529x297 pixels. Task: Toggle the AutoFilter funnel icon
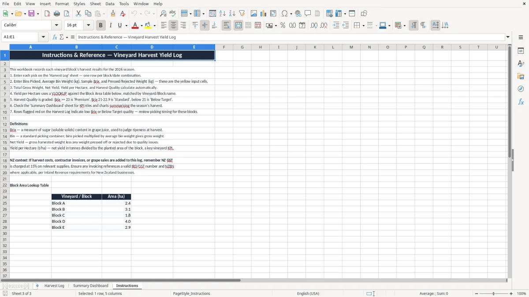(x=242, y=14)
